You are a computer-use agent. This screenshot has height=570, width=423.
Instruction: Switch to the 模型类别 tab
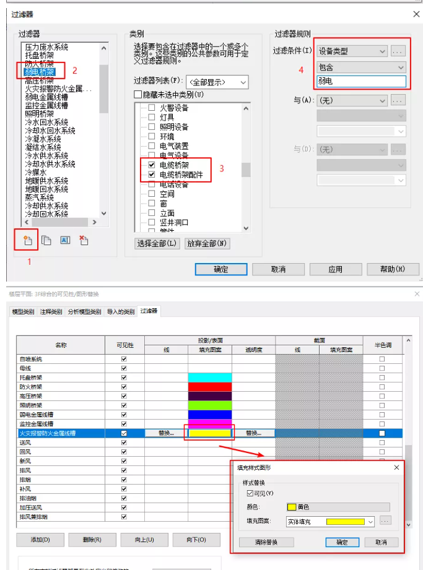click(x=23, y=311)
